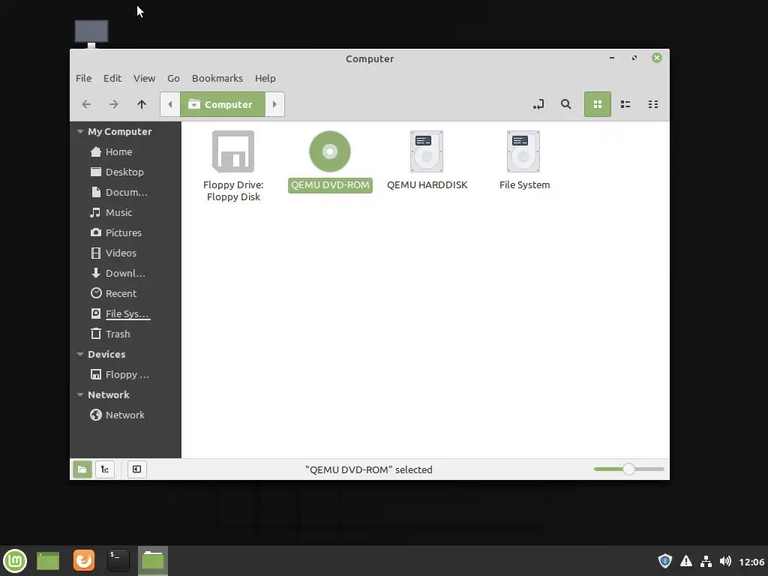The width and height of the screenshot is (768, 576).
Task: Open the Linux Mint start menu
Action: [x=15, y=561]
